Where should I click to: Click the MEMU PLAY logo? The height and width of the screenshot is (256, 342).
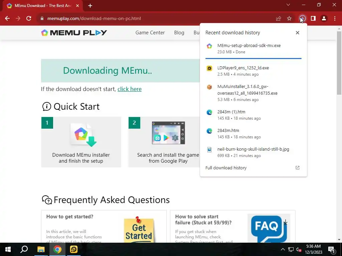pos(74,33)
